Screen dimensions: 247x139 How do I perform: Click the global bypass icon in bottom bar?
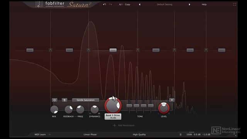tap(181, 134)
